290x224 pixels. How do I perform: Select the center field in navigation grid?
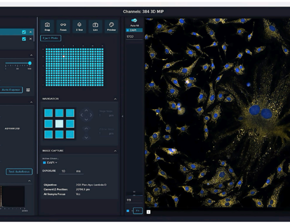(59, 124)
